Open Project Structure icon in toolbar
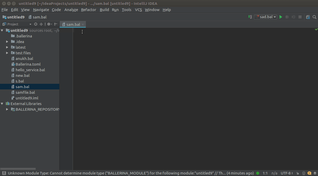The height and width of the screenshot is (176, 318). (308, 17)
